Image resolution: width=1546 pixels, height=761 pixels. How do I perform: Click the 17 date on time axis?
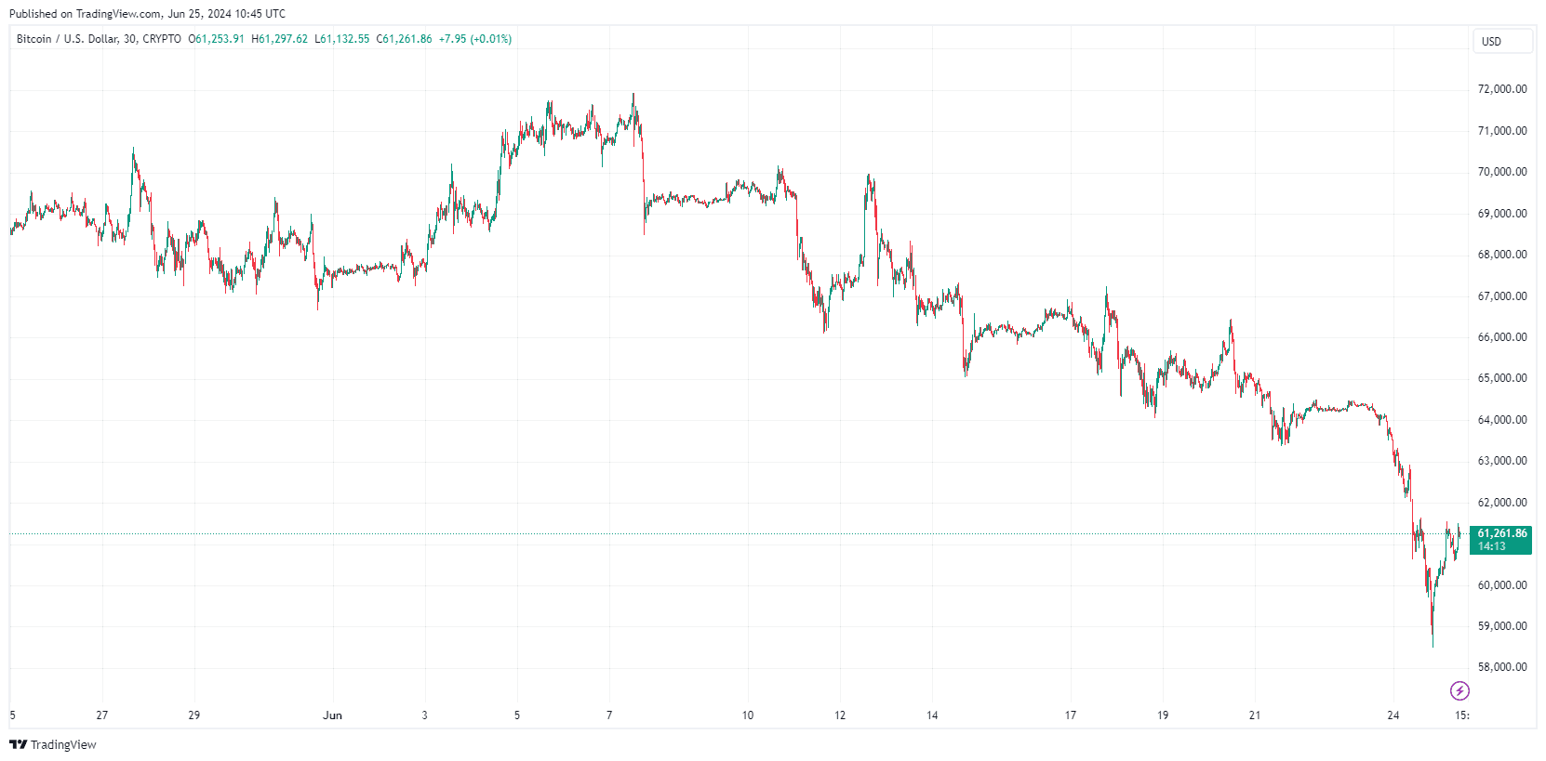pos(1071,715)
